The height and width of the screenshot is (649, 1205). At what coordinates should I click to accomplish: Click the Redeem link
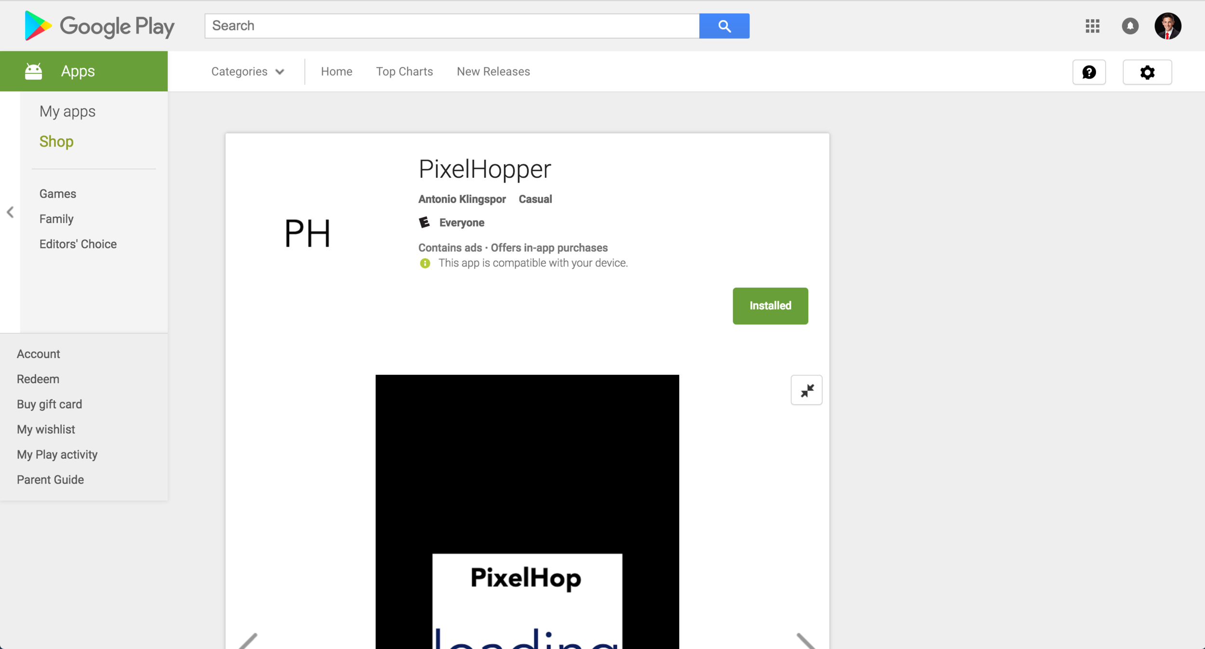point(38,379)
